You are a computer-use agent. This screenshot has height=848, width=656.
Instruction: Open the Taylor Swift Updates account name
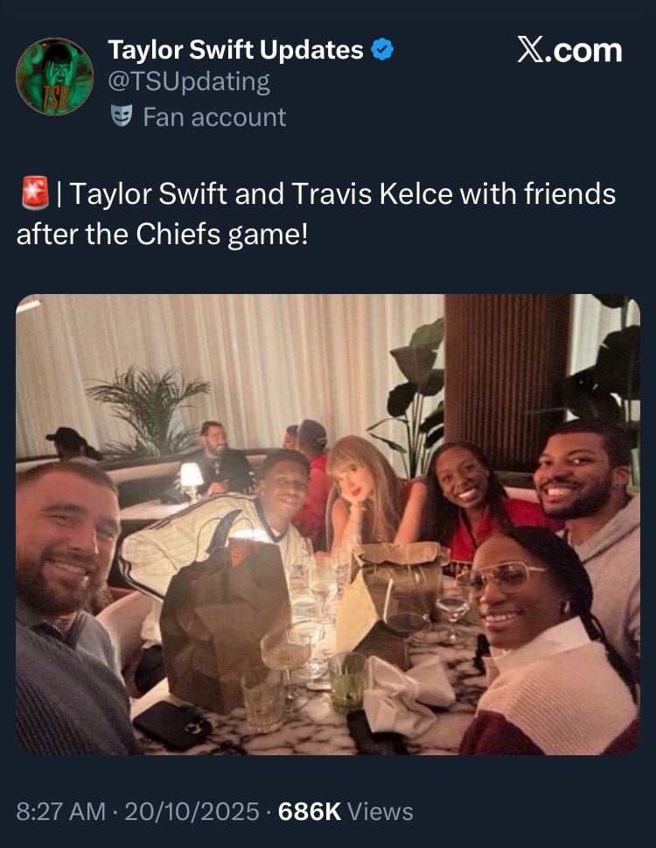point(234,51)
